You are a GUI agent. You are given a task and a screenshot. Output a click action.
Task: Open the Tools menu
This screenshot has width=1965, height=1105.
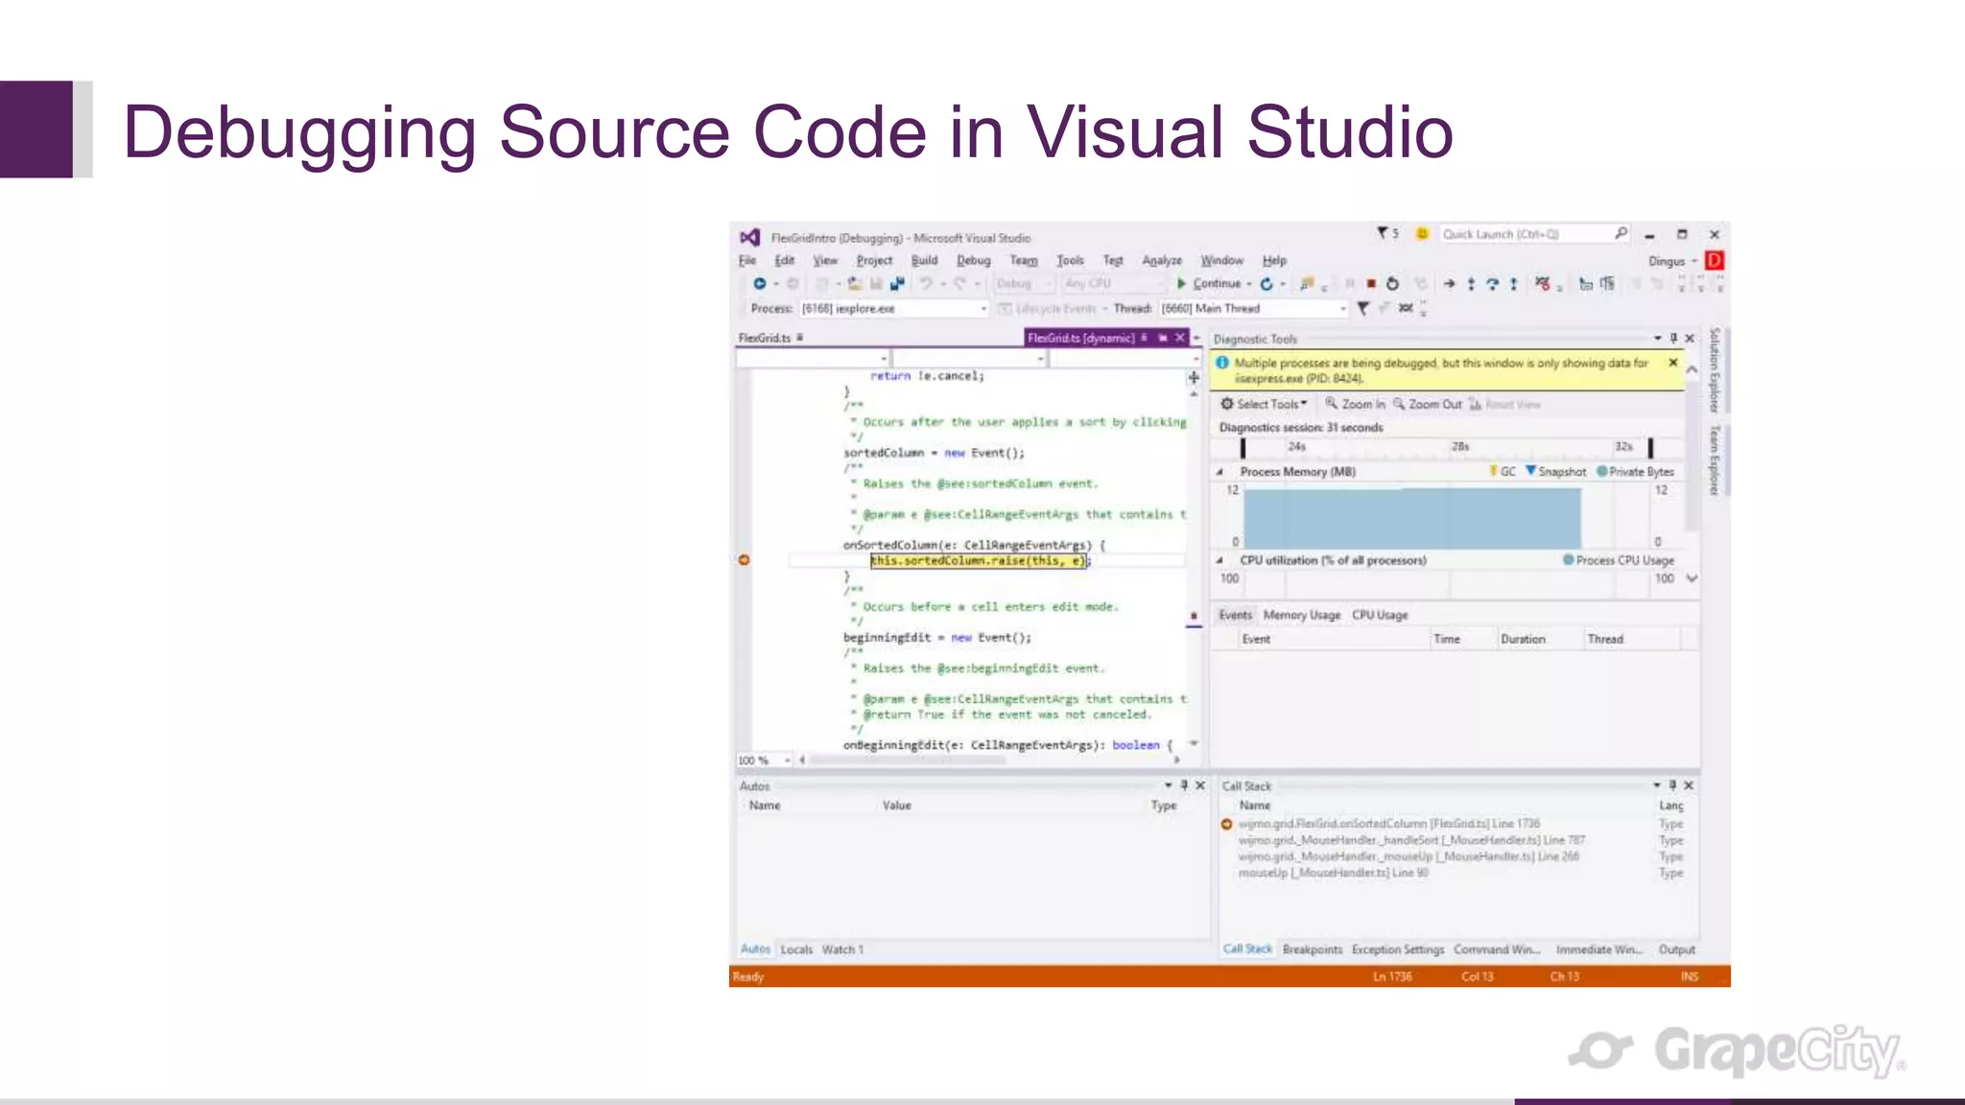click(x=1070, y=260)
